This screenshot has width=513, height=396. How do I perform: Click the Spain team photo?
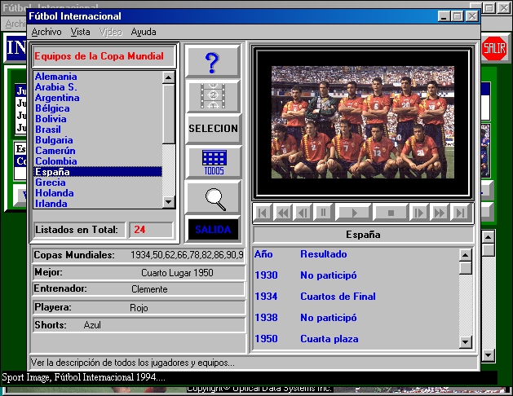click(362, 122)
